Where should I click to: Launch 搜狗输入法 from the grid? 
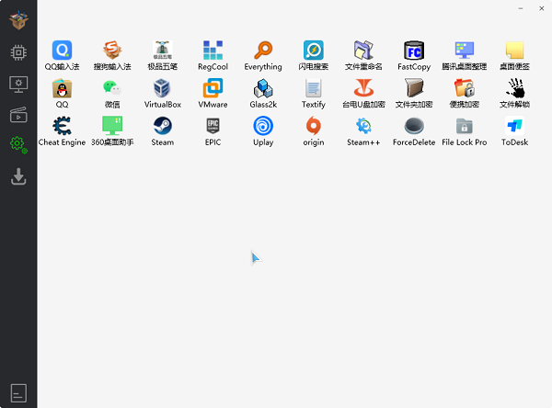[x=112, y=55]
